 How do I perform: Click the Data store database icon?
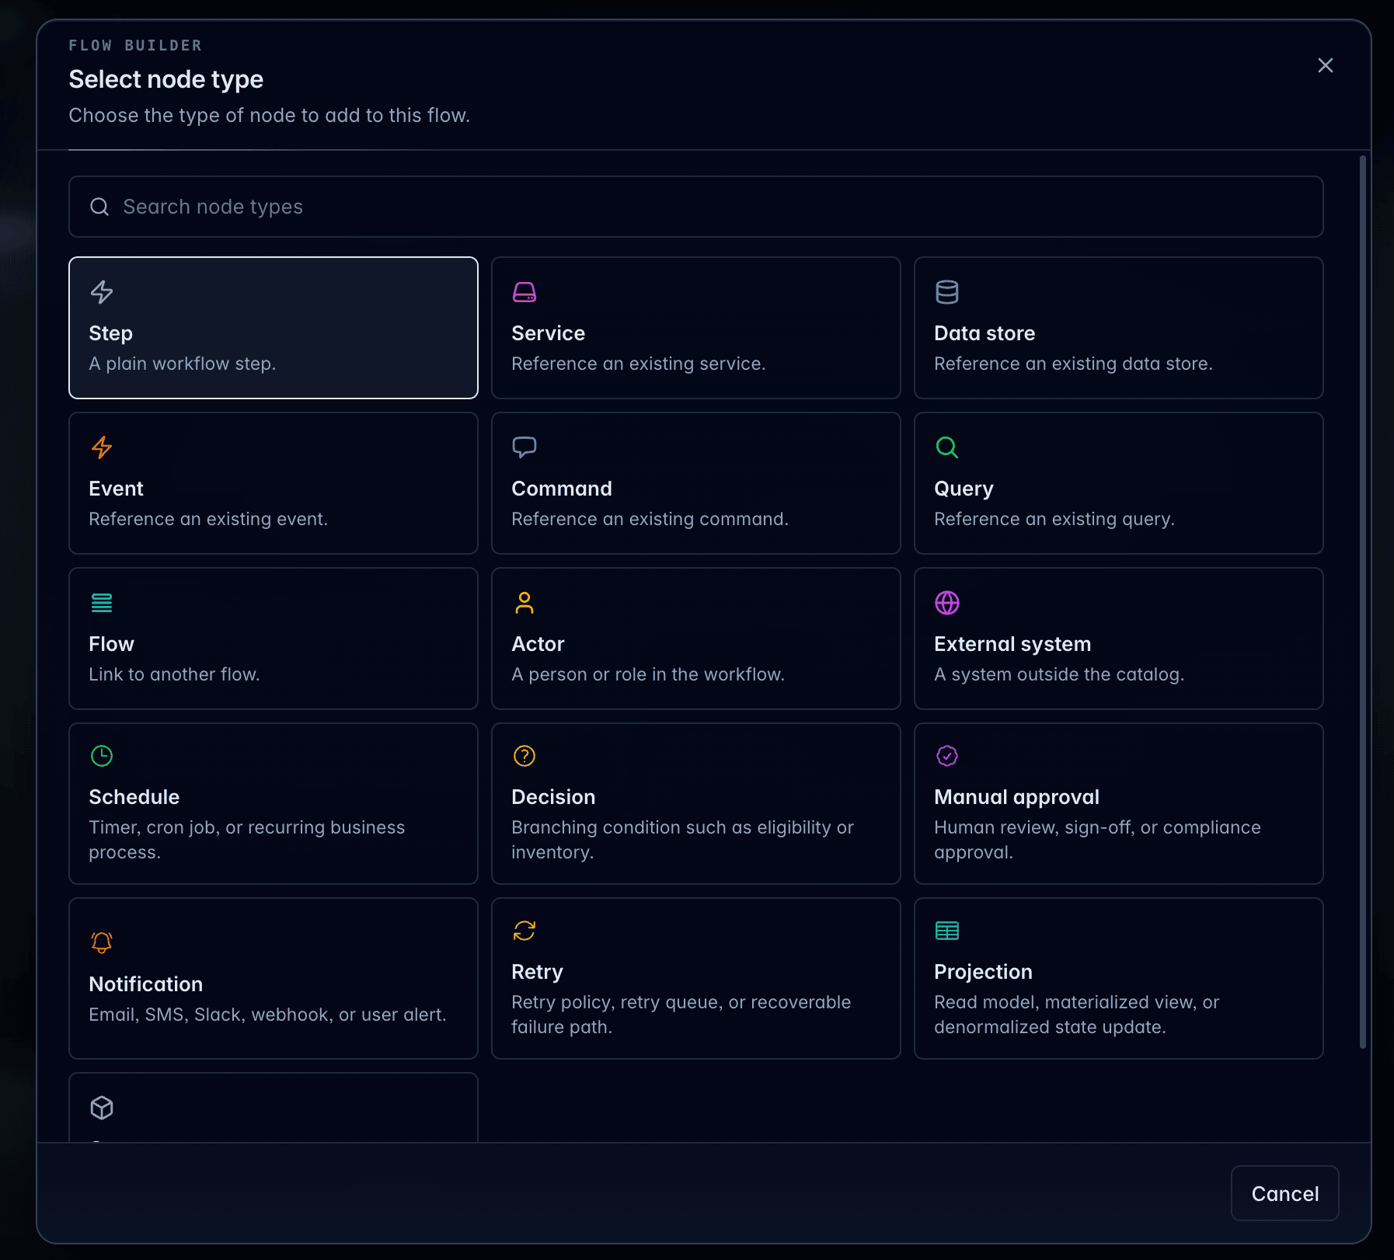tap(947, 292)
